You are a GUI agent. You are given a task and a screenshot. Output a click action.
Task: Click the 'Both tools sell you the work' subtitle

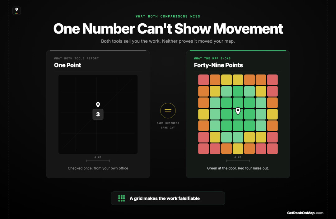tap(168, 41)
